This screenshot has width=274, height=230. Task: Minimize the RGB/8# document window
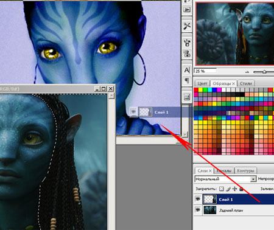tap(97, 89)
